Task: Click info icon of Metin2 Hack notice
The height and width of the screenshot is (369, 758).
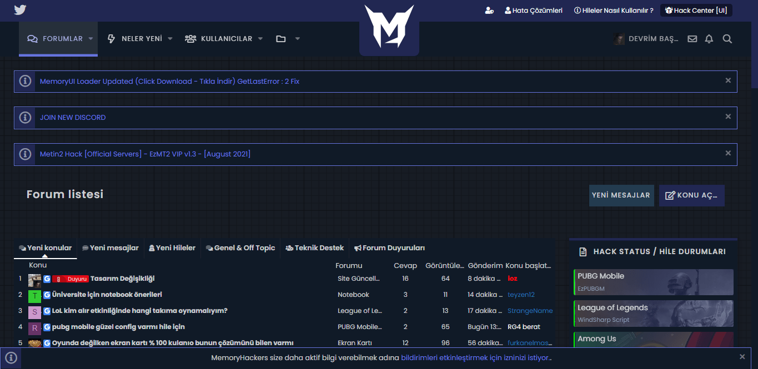Action: pyautogui.click(x=25, y=154)
